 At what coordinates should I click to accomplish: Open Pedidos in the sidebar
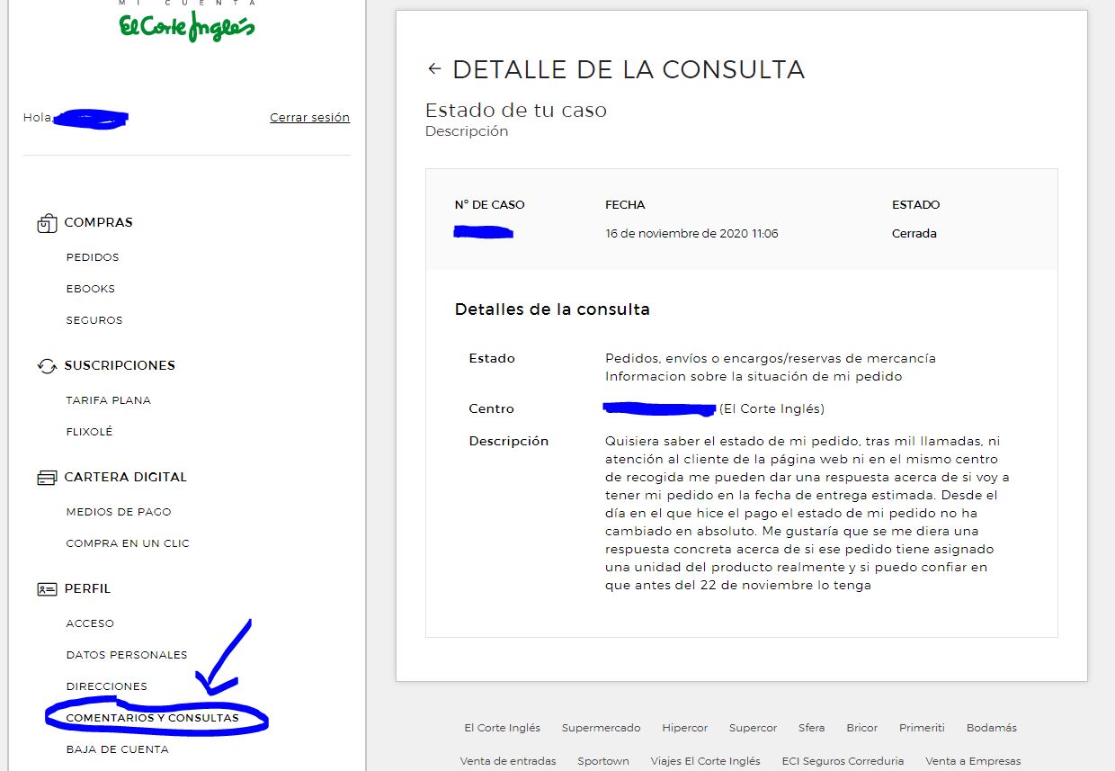[93, 257]
